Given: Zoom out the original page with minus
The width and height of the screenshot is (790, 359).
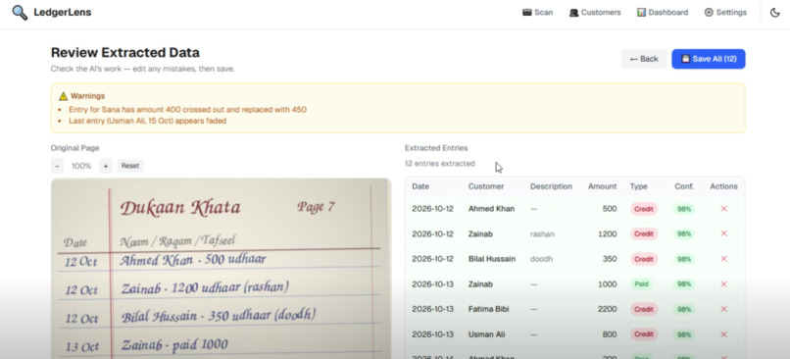Looking at the screenshot, I should tap(57, 166).
